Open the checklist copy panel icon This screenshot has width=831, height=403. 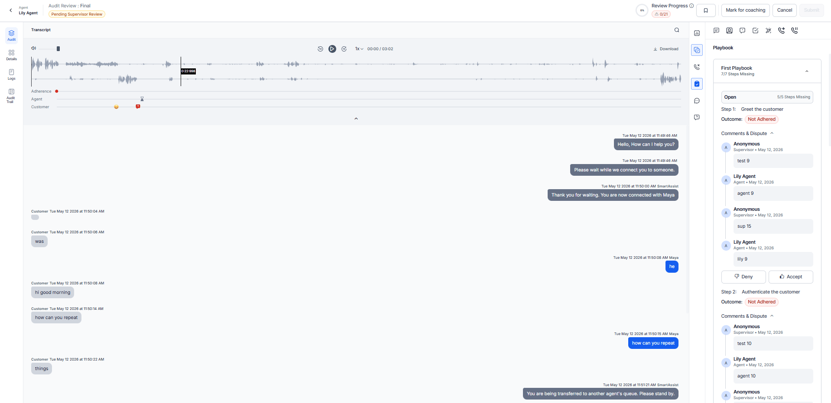pos(697,50)
